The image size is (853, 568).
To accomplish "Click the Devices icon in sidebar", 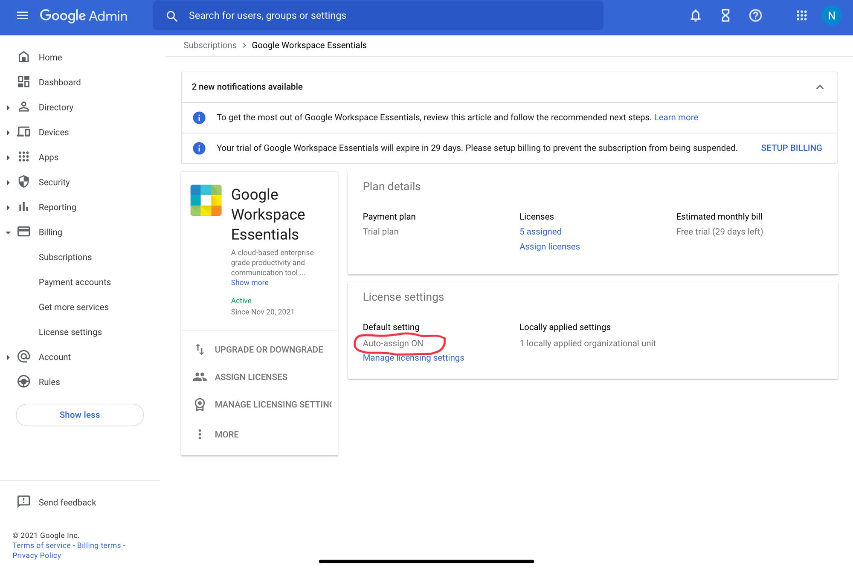I will (24, 132).
